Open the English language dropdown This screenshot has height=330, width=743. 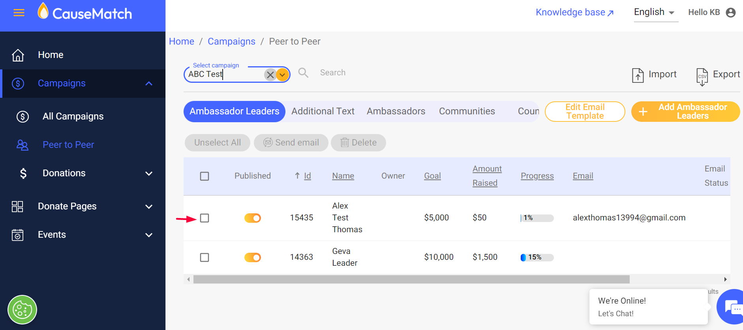tap(654, 12)
